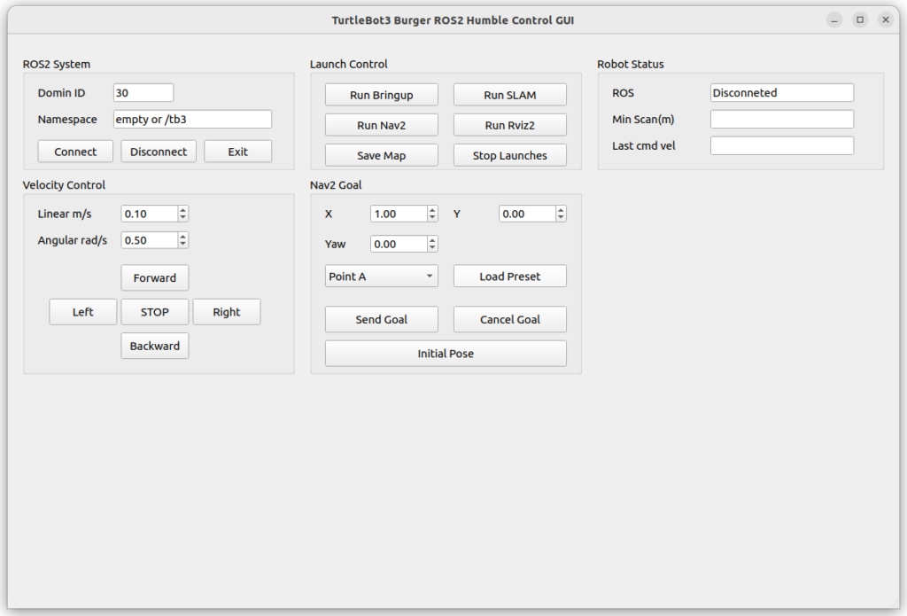Click the Disconnect button
Image resolution: width=907 pixels, height=616 pixels.
[159, 152]
